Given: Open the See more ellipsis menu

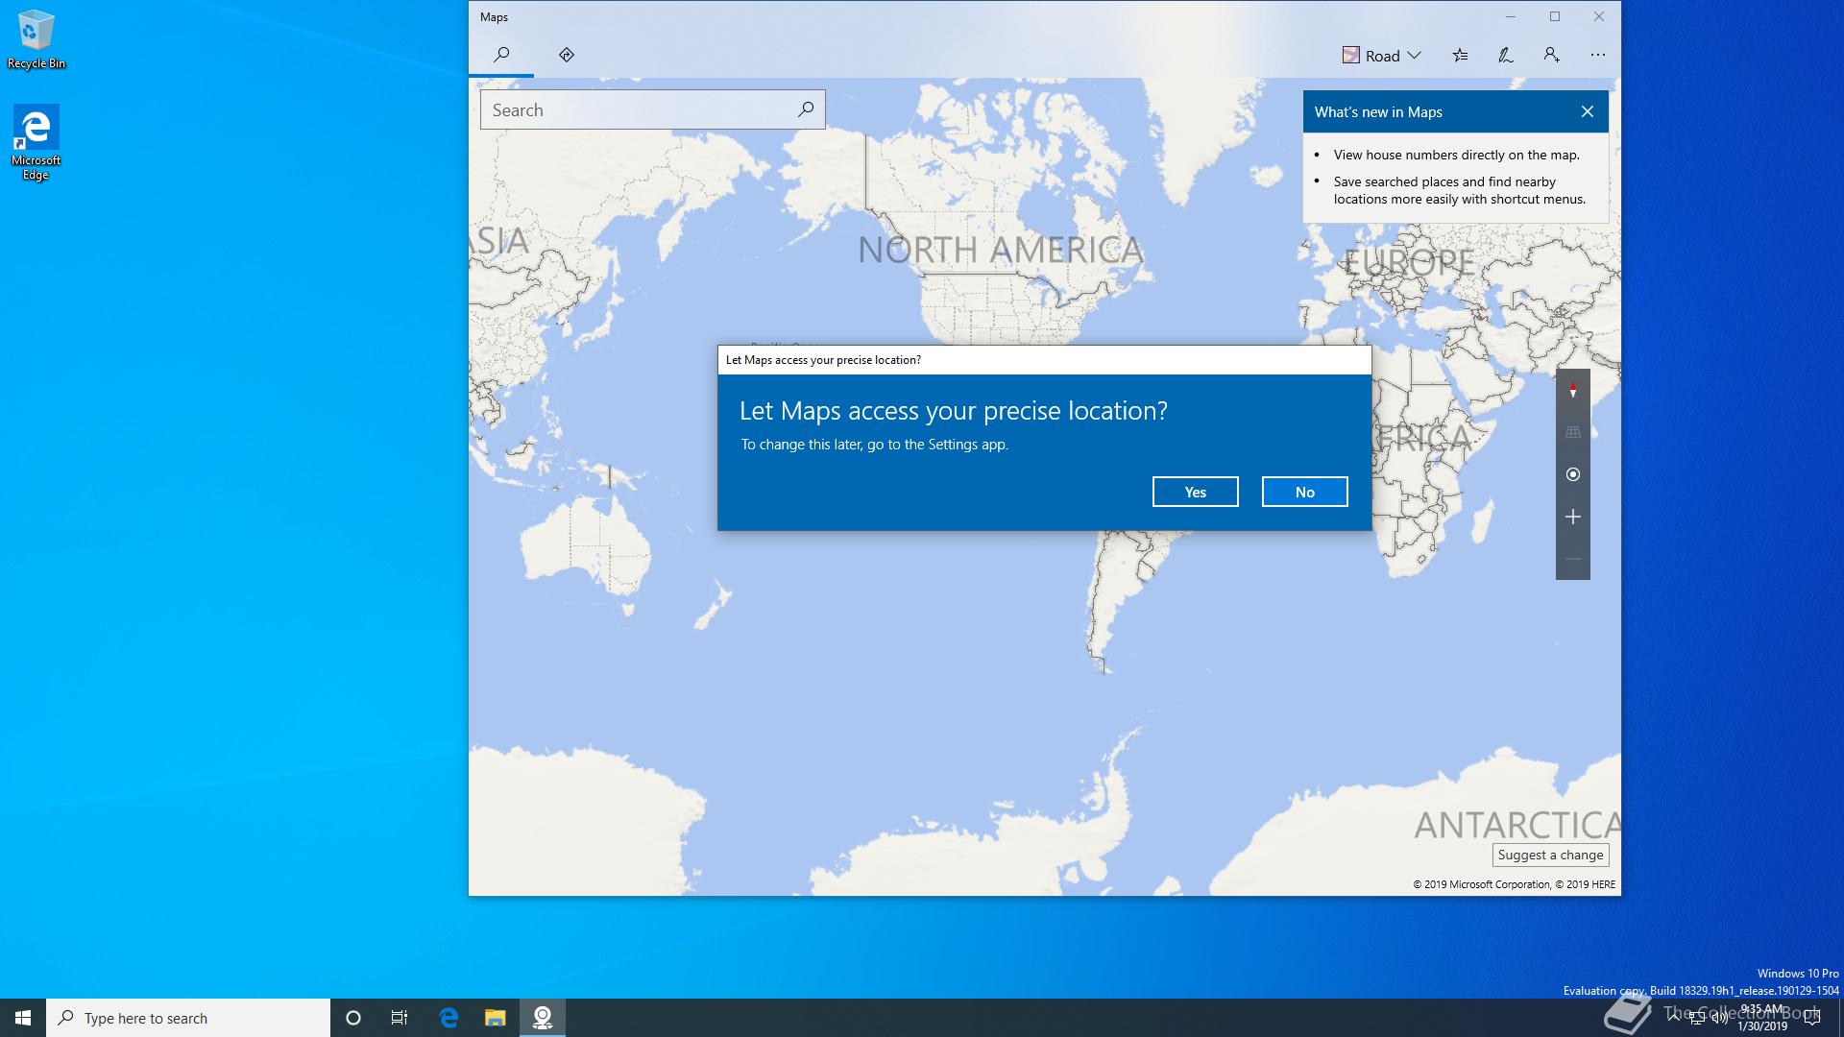Looking at the screenshot, I should (1598, 56).
